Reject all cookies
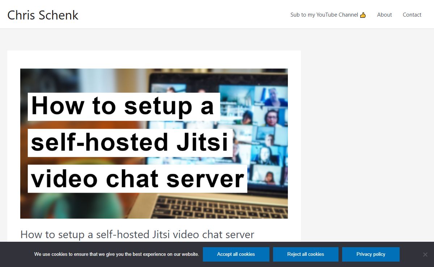 306,254
